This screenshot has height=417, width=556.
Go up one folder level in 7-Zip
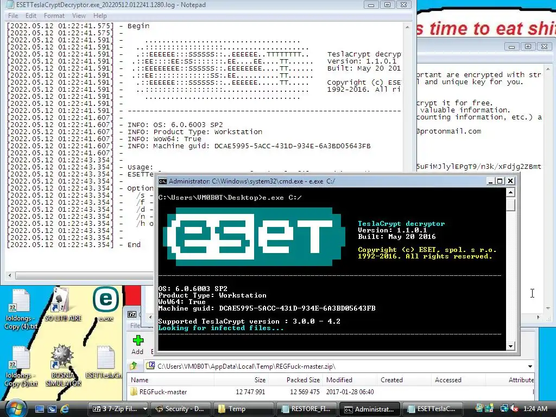click(x=134, y=366)
